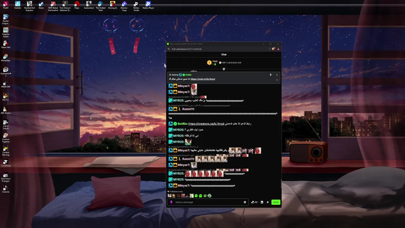Click the chat window scrollbar
Image resolution: width=405 pixels, height=228 pixels.
coord(281,184)
